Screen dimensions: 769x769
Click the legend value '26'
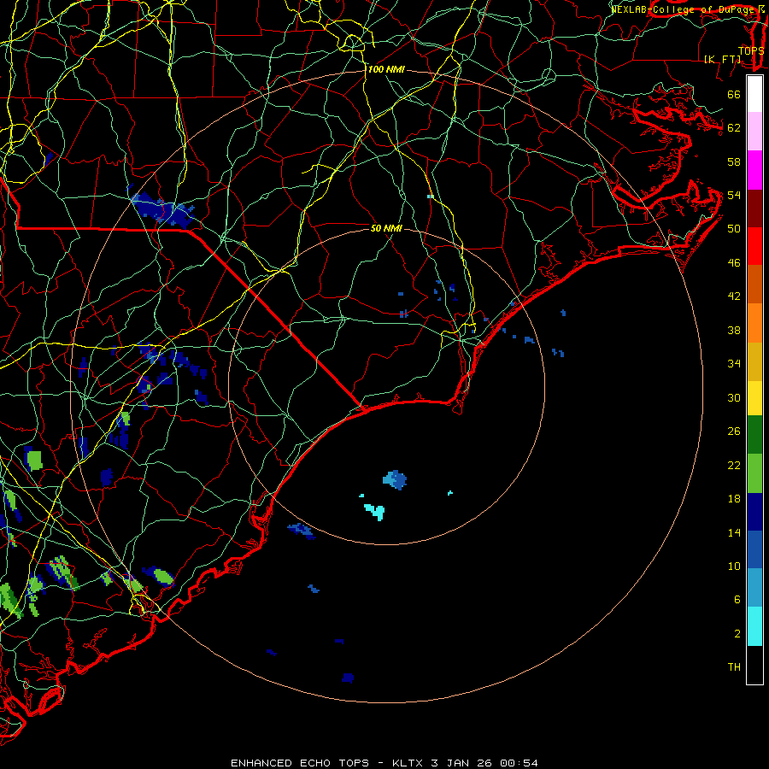[x=734, y=431]
